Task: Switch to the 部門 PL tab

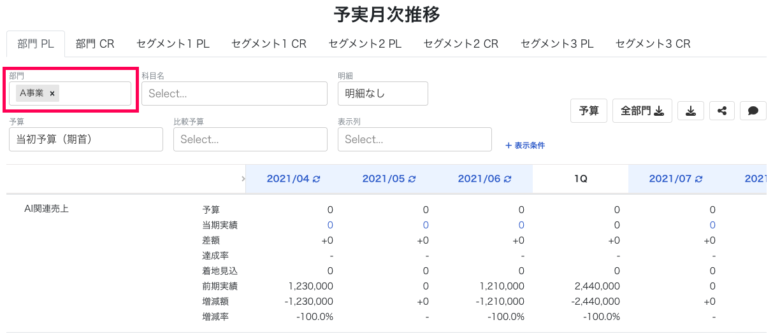Action: click(x=36, y=44)
